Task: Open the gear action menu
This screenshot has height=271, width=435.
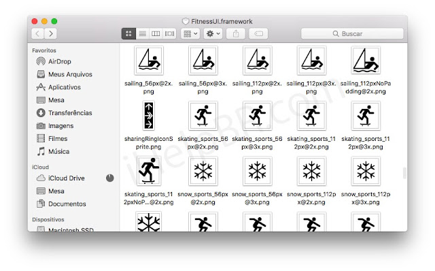Action: point(213,33)
